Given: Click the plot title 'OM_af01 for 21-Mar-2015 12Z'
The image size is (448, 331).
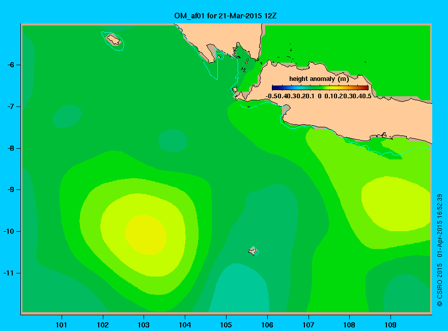Looking at the screenshot, I should point(226,16).
